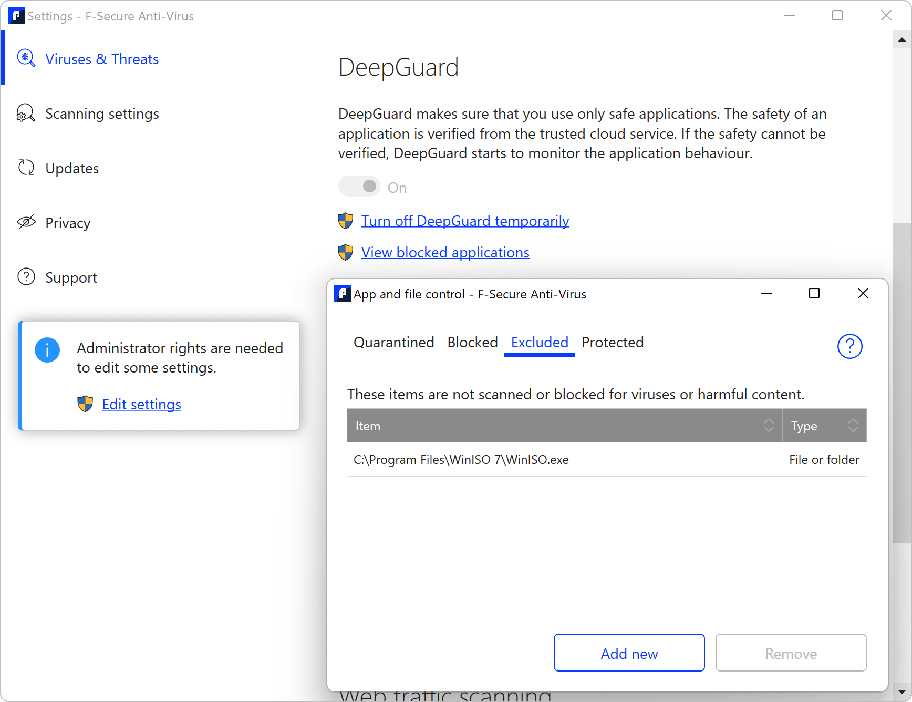Image resolution: width=912 pixels, height=702 pixels.
Task: Click the shield beside Turn off DeepGuard
Action: click(x=345, y=221)
